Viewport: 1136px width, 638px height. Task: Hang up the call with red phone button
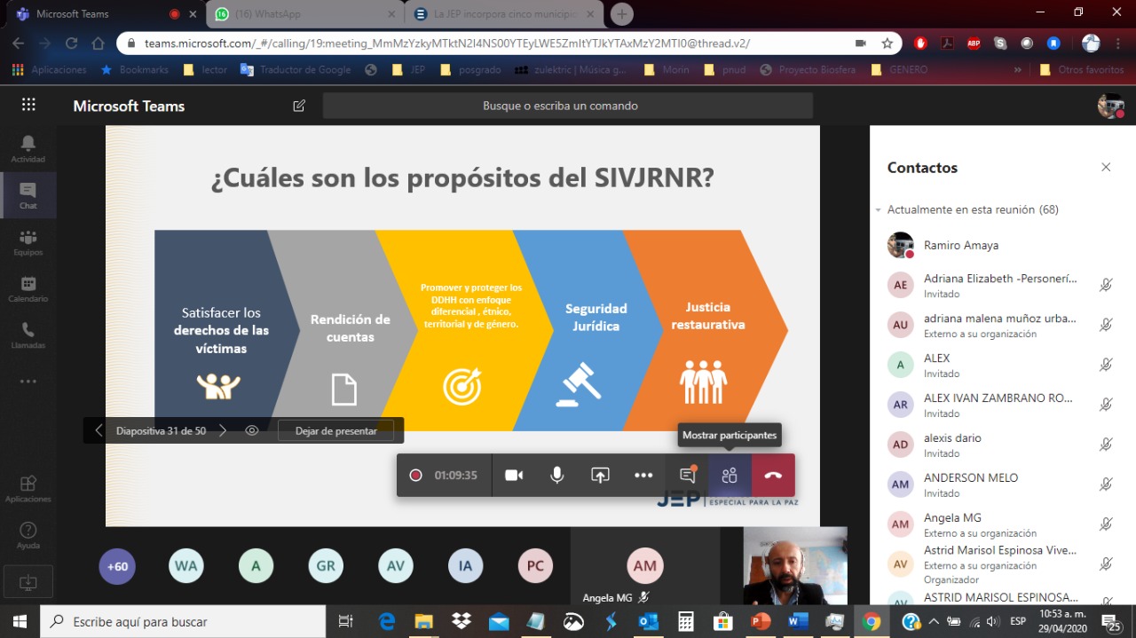click(773, 476)
